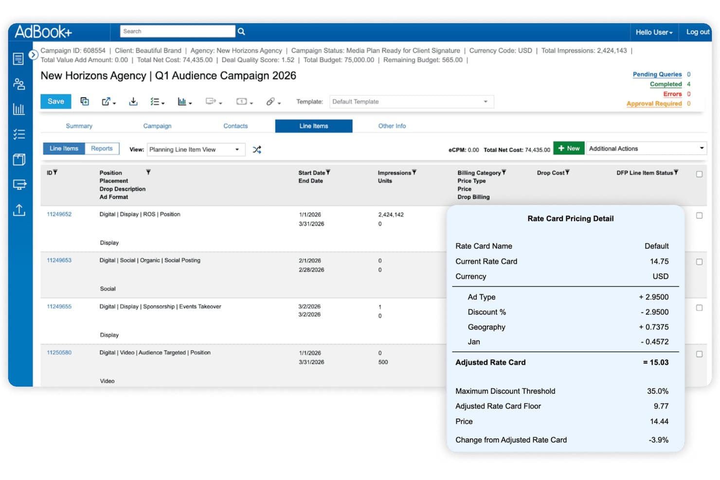Open the chart reports toolbar menu
The height and width of the screenshot is (480, 720).
click(x=184, y=102)
